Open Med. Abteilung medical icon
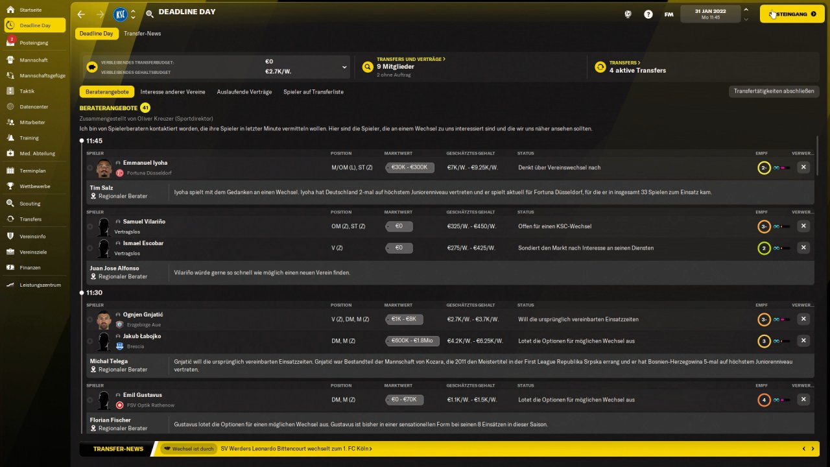830x467 pixels. (10, 153)
